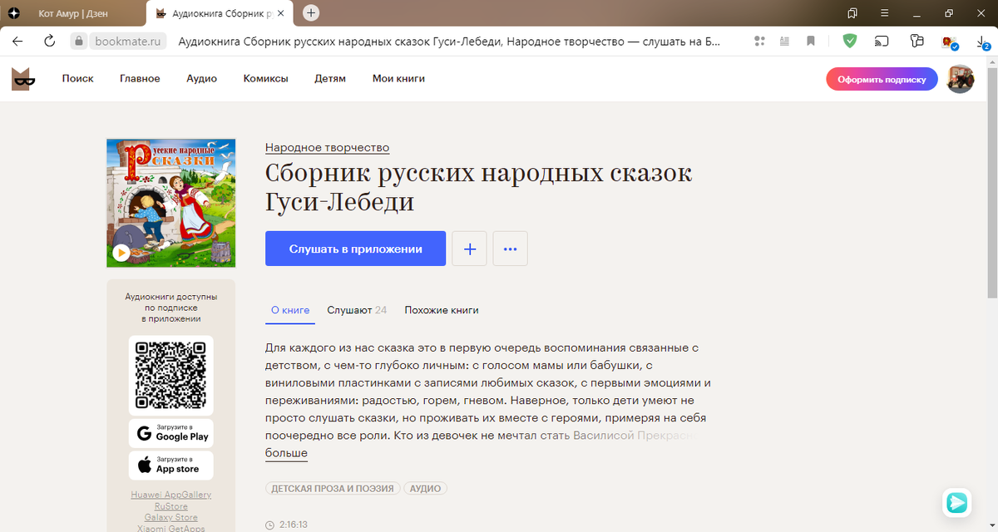The width and height of the screenshot is (998, 532).
Task: Open the Huawei AppGallery link
Action: [171, 495]
